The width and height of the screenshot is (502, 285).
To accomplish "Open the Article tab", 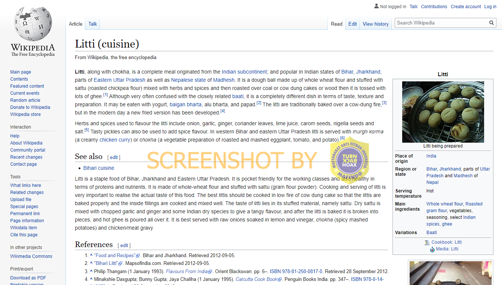I will click(76, 24).
